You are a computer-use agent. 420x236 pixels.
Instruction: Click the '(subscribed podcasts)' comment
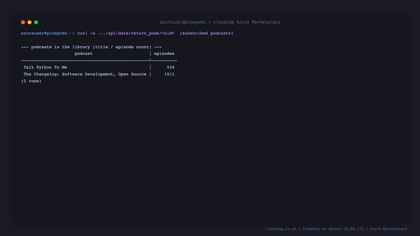(x=207, y=33)
